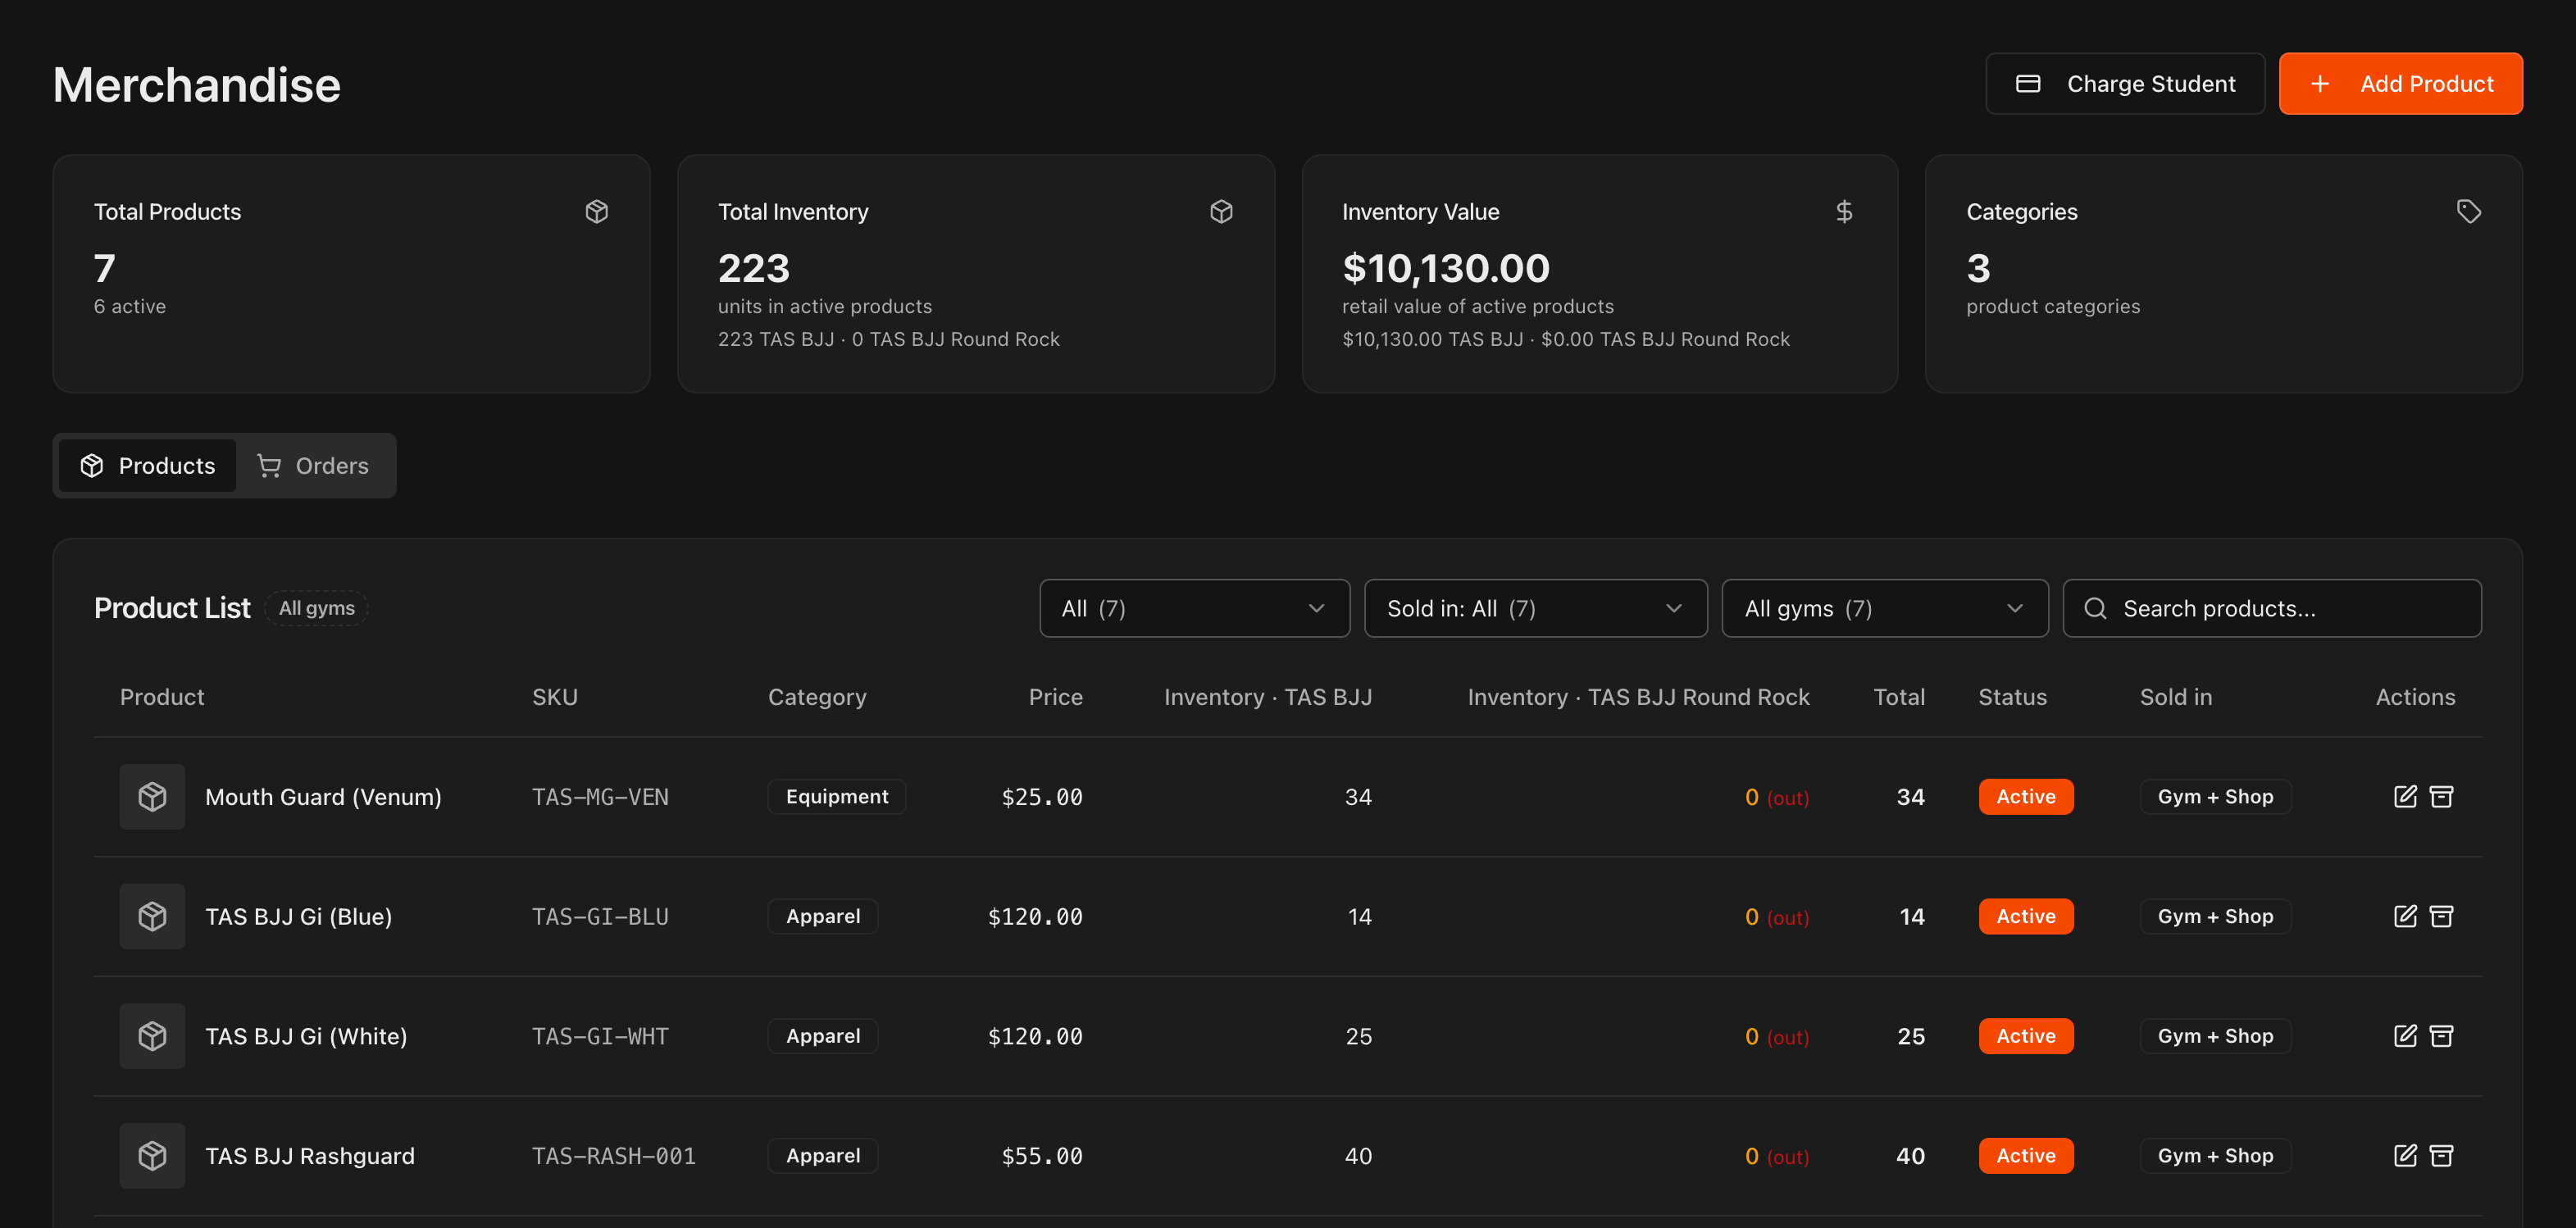Image resolution: width=2576 pixels, height=1228 pixels.
Task: Click Apparel tag in TAS BJJ Gi (White) row
Action: tap(823, 1035)
